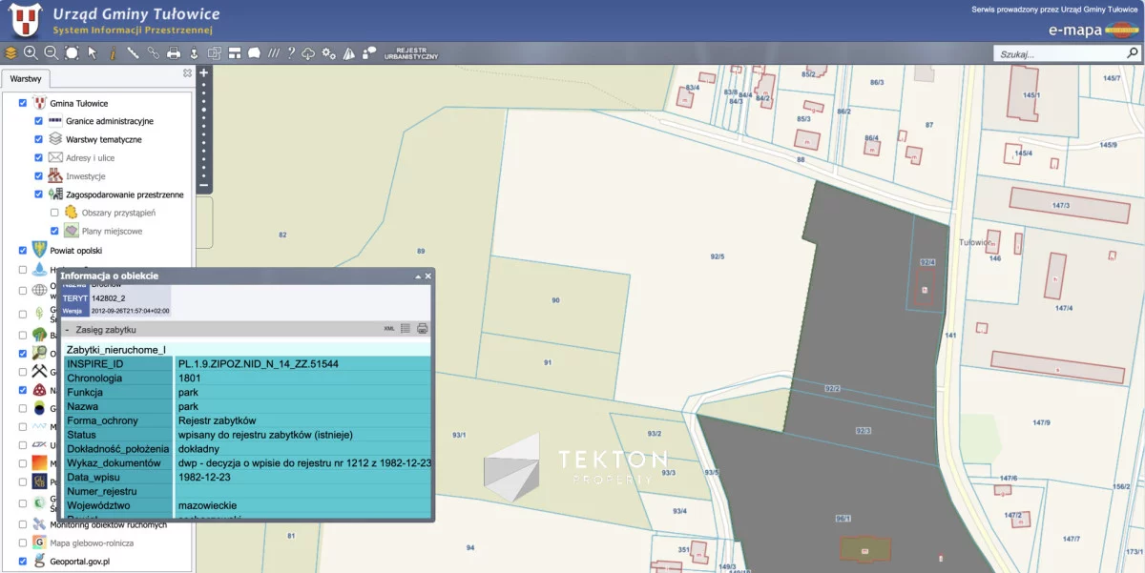Activate the object information tool
Image resolution: width=1145 pixels, height=573 pixels.
tap(113, 53)
